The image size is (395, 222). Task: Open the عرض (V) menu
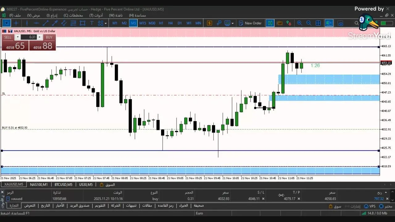[x=34, y=15]
